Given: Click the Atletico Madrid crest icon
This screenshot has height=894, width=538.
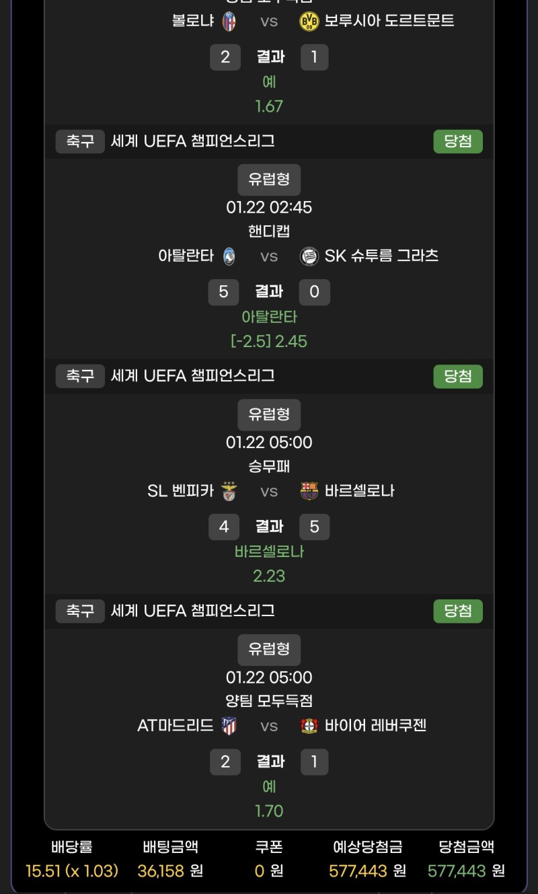Looking at the screenshot, I should 229,725.
